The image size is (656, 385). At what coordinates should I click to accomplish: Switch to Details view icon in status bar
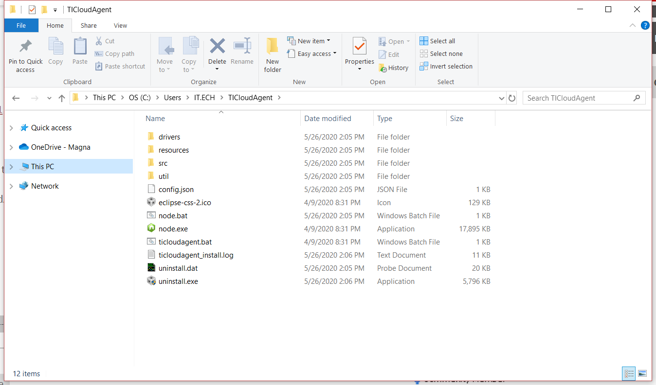629,373
